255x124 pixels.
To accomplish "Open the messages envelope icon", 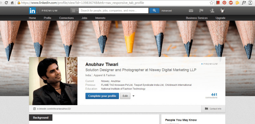I will [x=191, y=11].
